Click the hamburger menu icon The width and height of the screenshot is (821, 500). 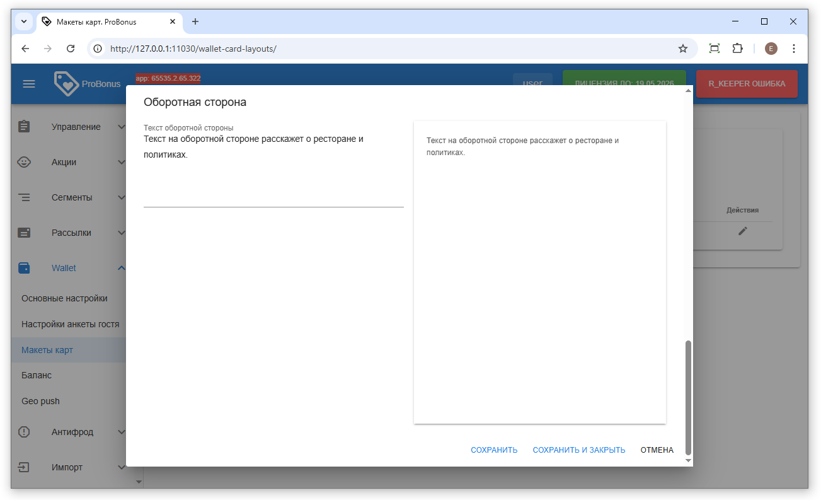tap(29, 84)
